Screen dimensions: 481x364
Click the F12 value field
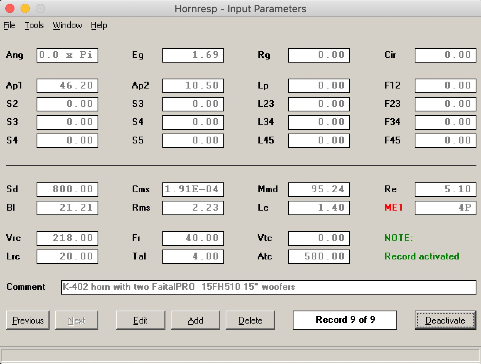(446, 85)
